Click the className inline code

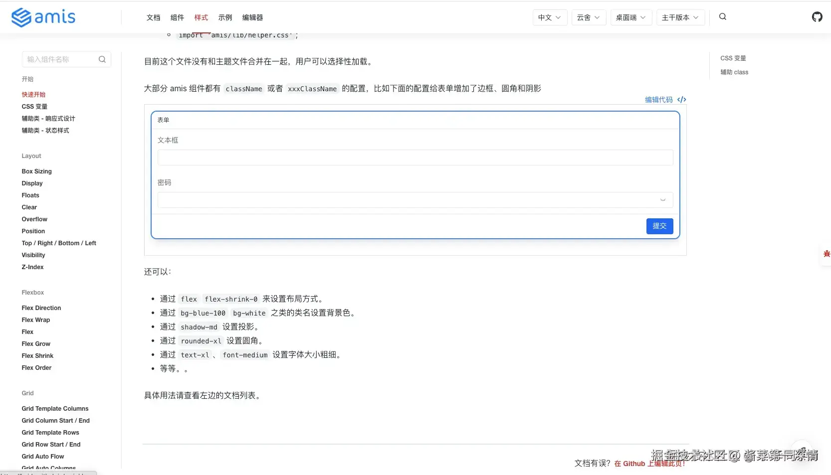pyautogui.click(x=244, y=89)
